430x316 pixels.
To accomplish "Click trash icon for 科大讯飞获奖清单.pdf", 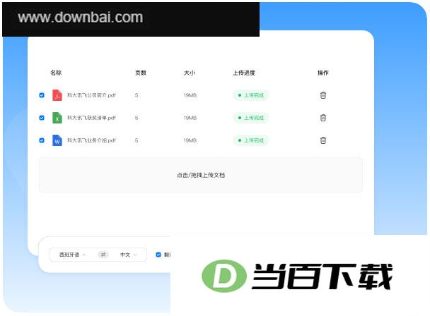I will (323, 118).
